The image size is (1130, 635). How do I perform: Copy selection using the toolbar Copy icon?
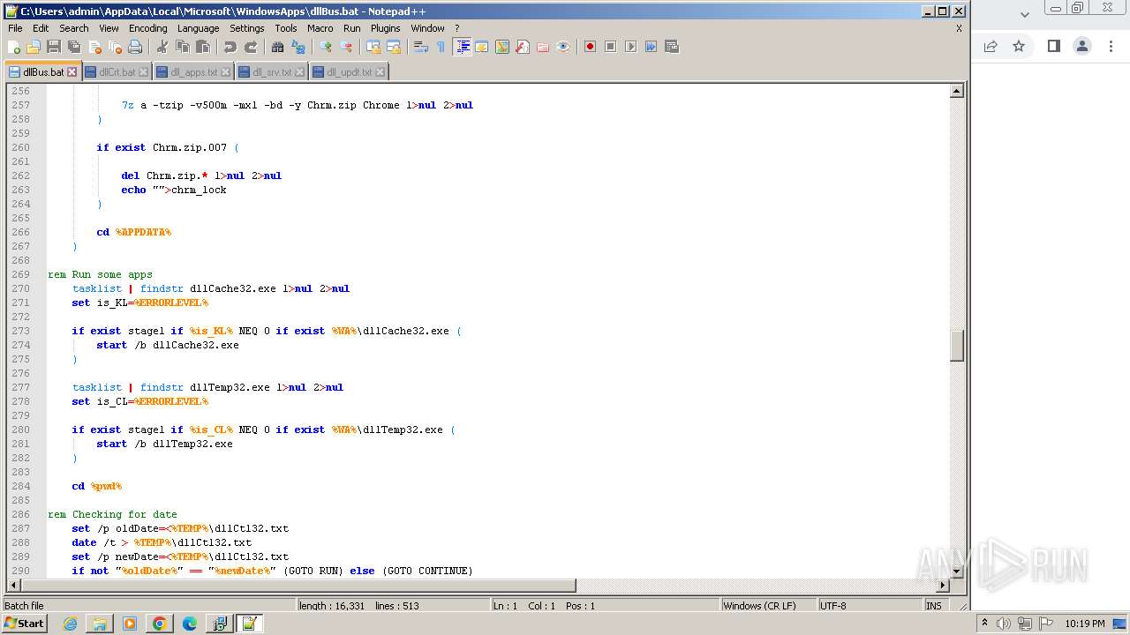coord(183,47)
